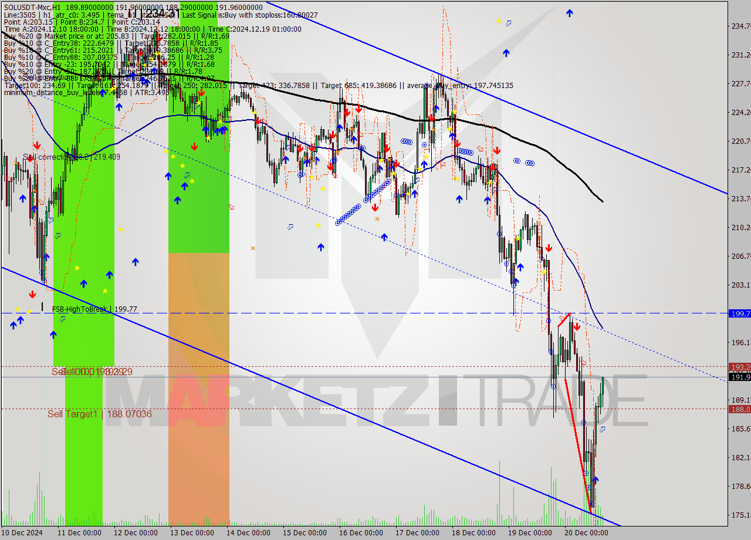Screen dimensions: 751x540
Task: Click the 224.2 price axis label
Action: coord(740,112)
